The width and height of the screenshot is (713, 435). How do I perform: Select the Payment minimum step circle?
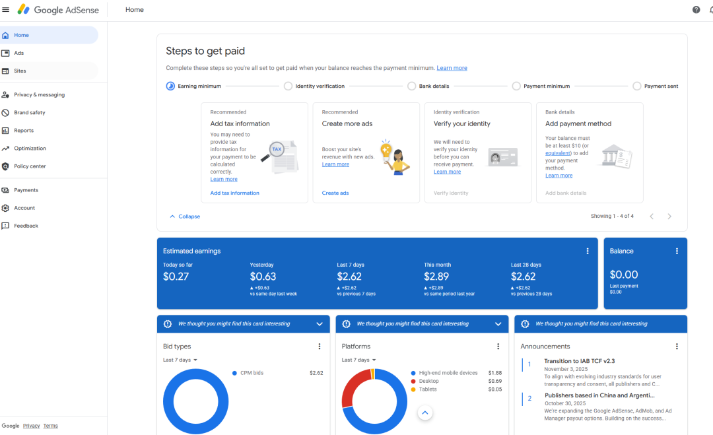516,86
